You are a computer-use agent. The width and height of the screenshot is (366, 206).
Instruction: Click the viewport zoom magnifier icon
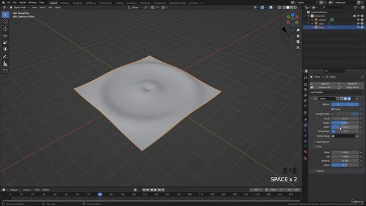(298, 30)
